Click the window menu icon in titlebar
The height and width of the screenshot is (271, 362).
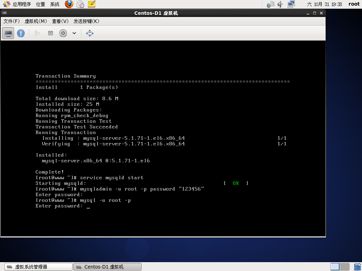4,13
